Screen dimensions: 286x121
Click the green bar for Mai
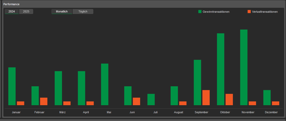(x=105, y=84)
